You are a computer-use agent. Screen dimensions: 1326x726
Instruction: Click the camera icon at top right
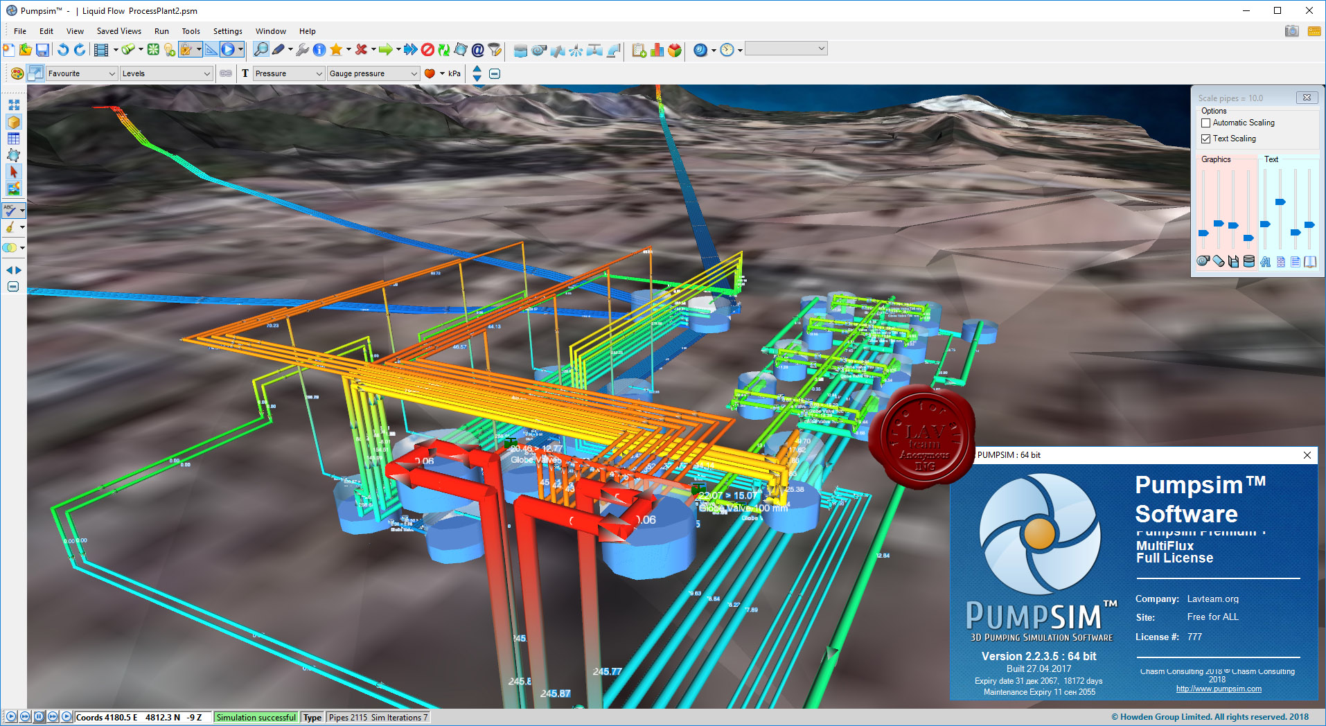(1292, 31)
